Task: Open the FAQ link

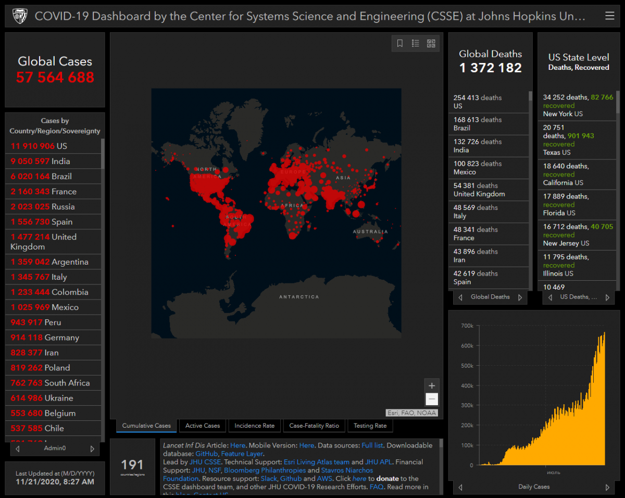Action: (377, 487)
